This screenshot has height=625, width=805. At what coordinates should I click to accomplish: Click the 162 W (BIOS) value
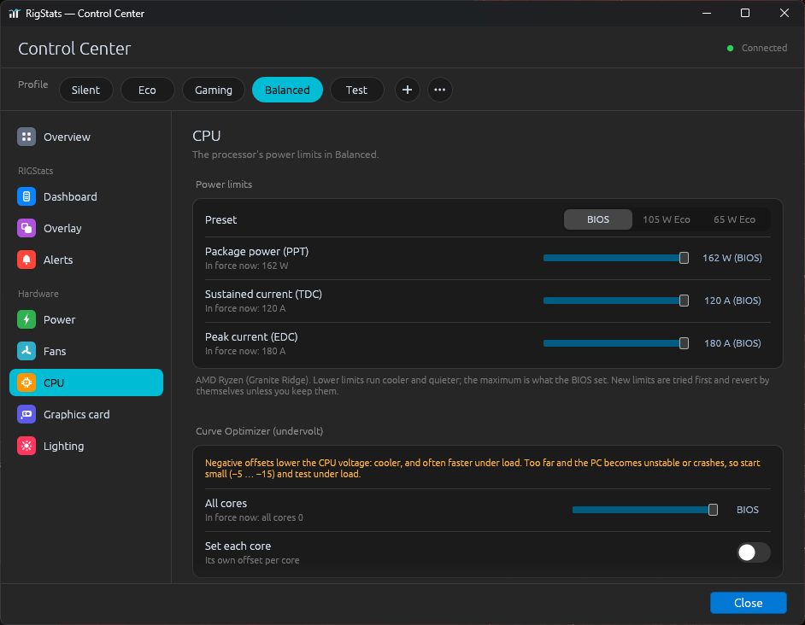[x=732, y=258]
